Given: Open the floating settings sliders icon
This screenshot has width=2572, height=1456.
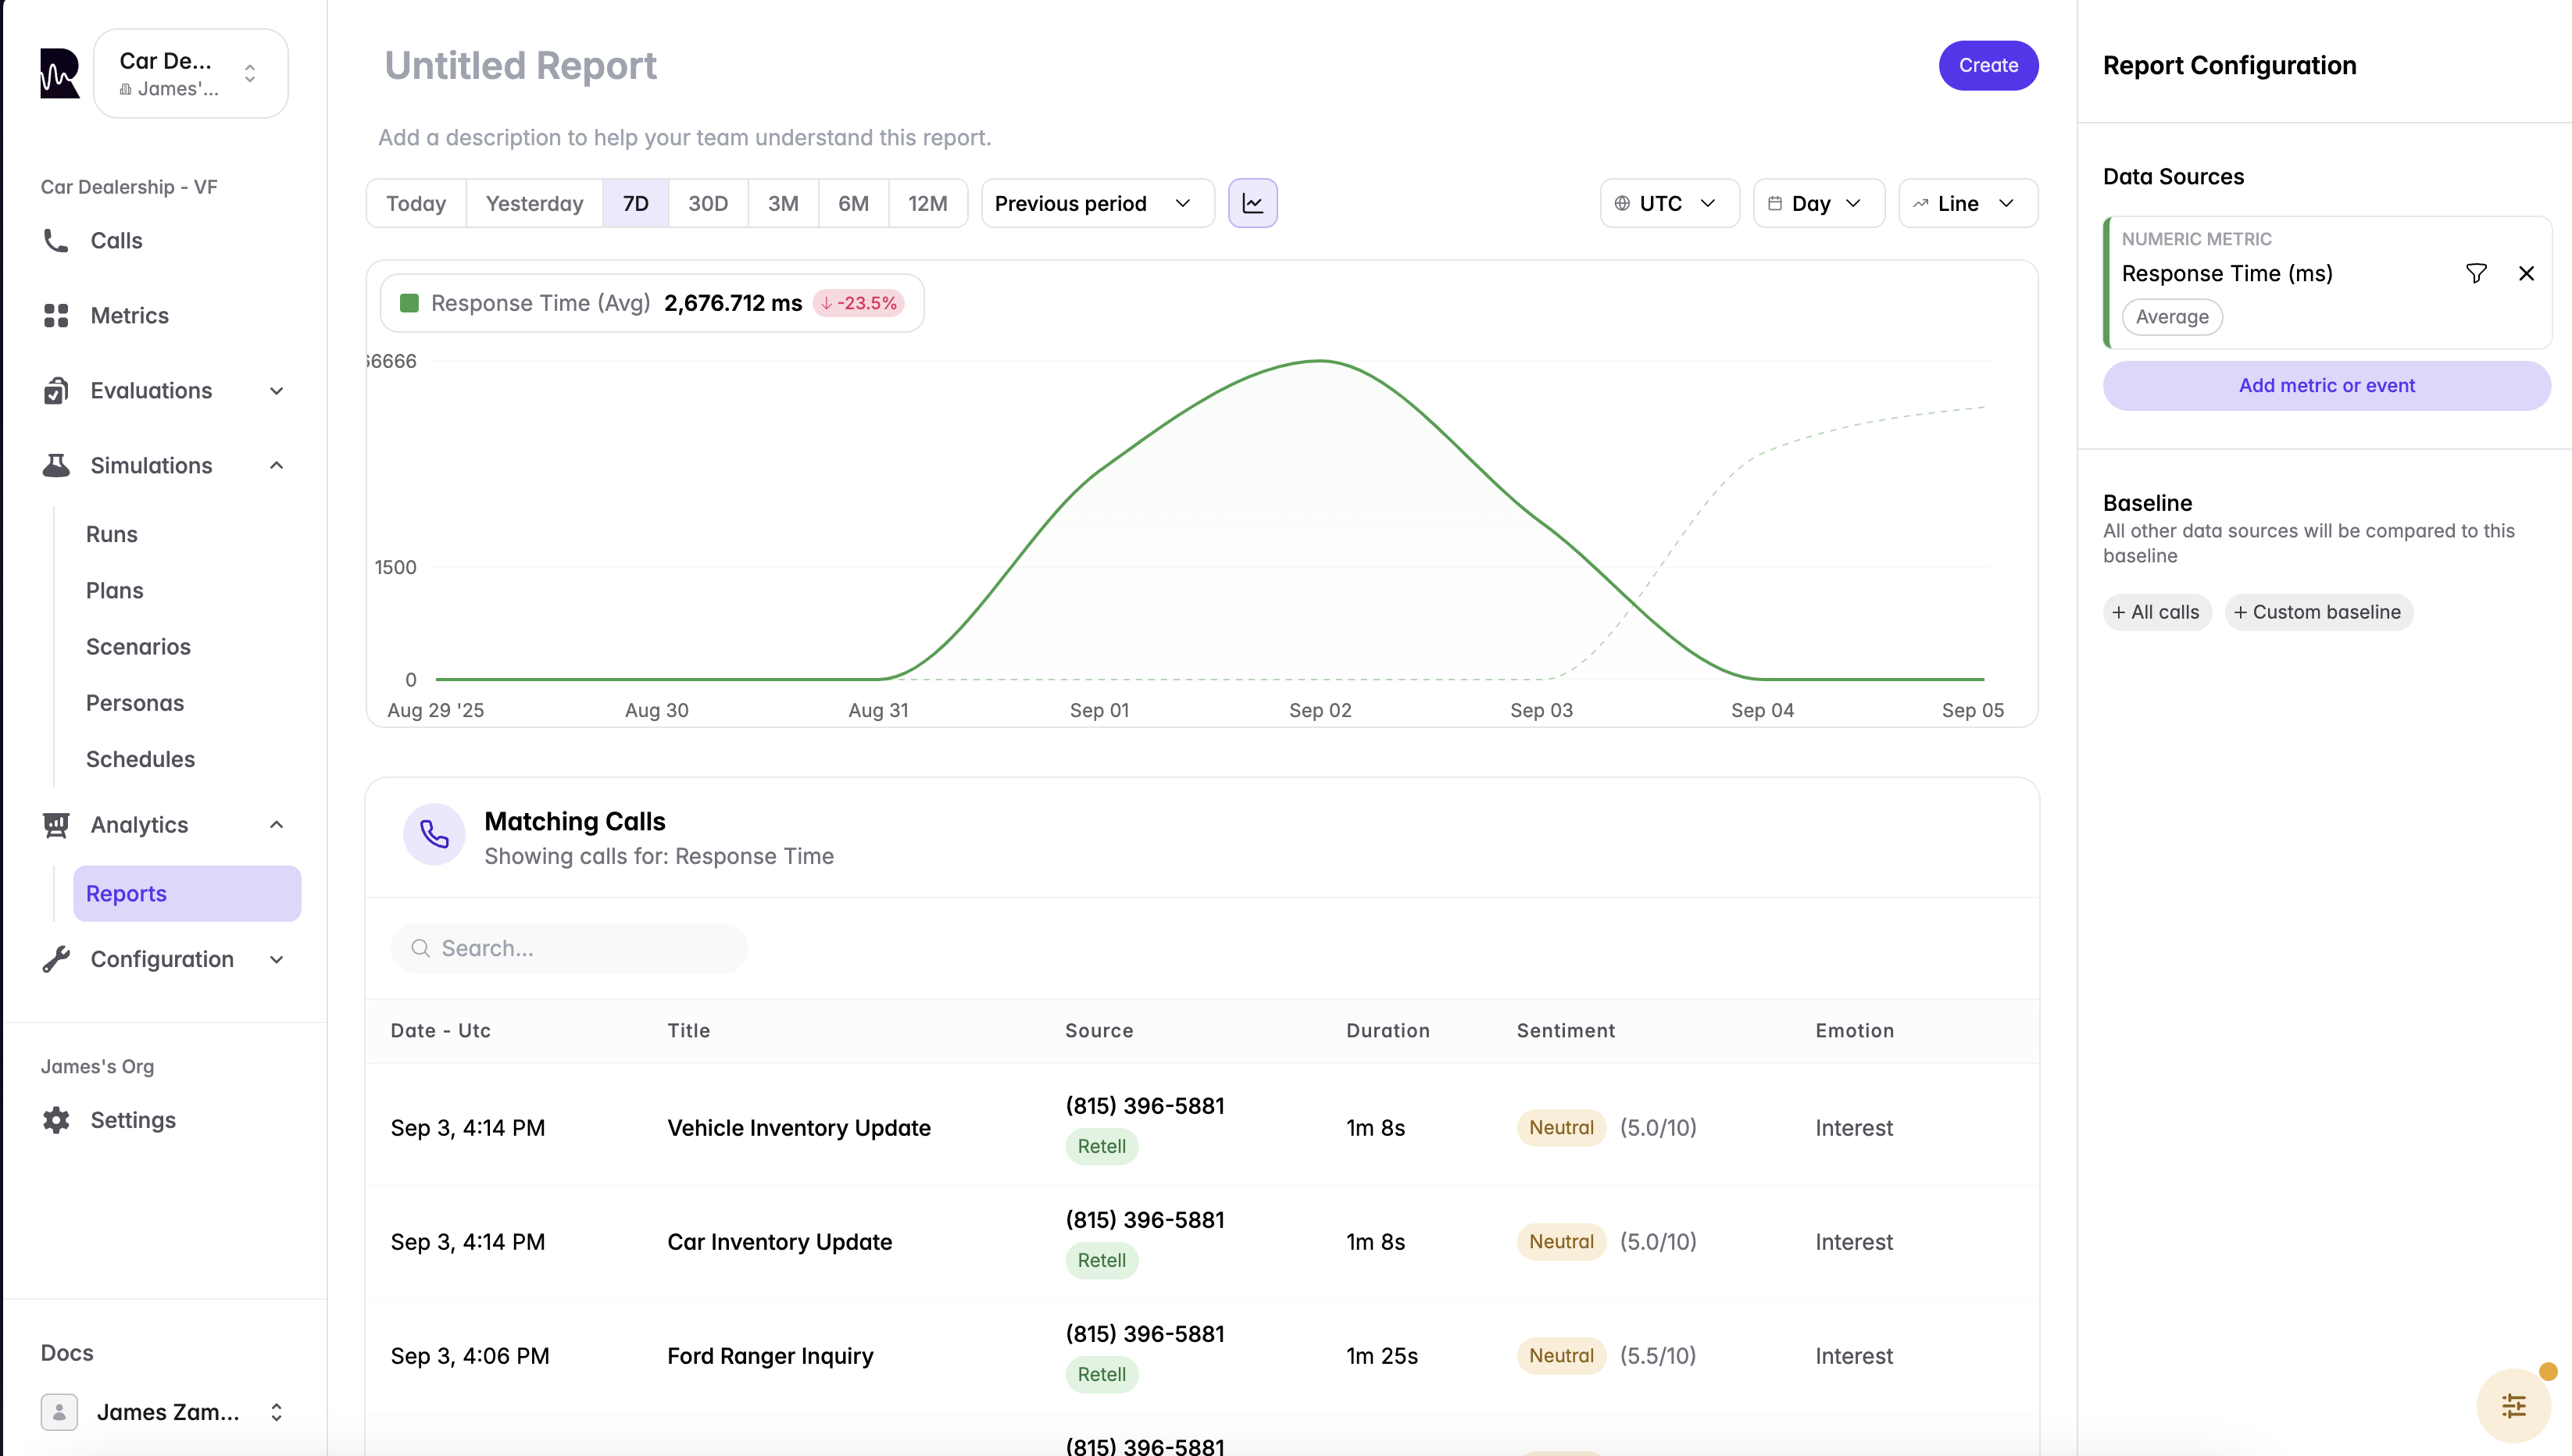Looking at the screenshot, I should click(2514, 1405).
